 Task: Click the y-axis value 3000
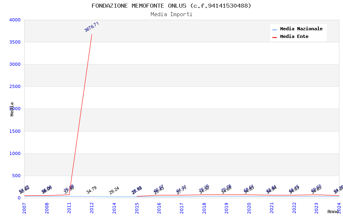click(15, 64)
